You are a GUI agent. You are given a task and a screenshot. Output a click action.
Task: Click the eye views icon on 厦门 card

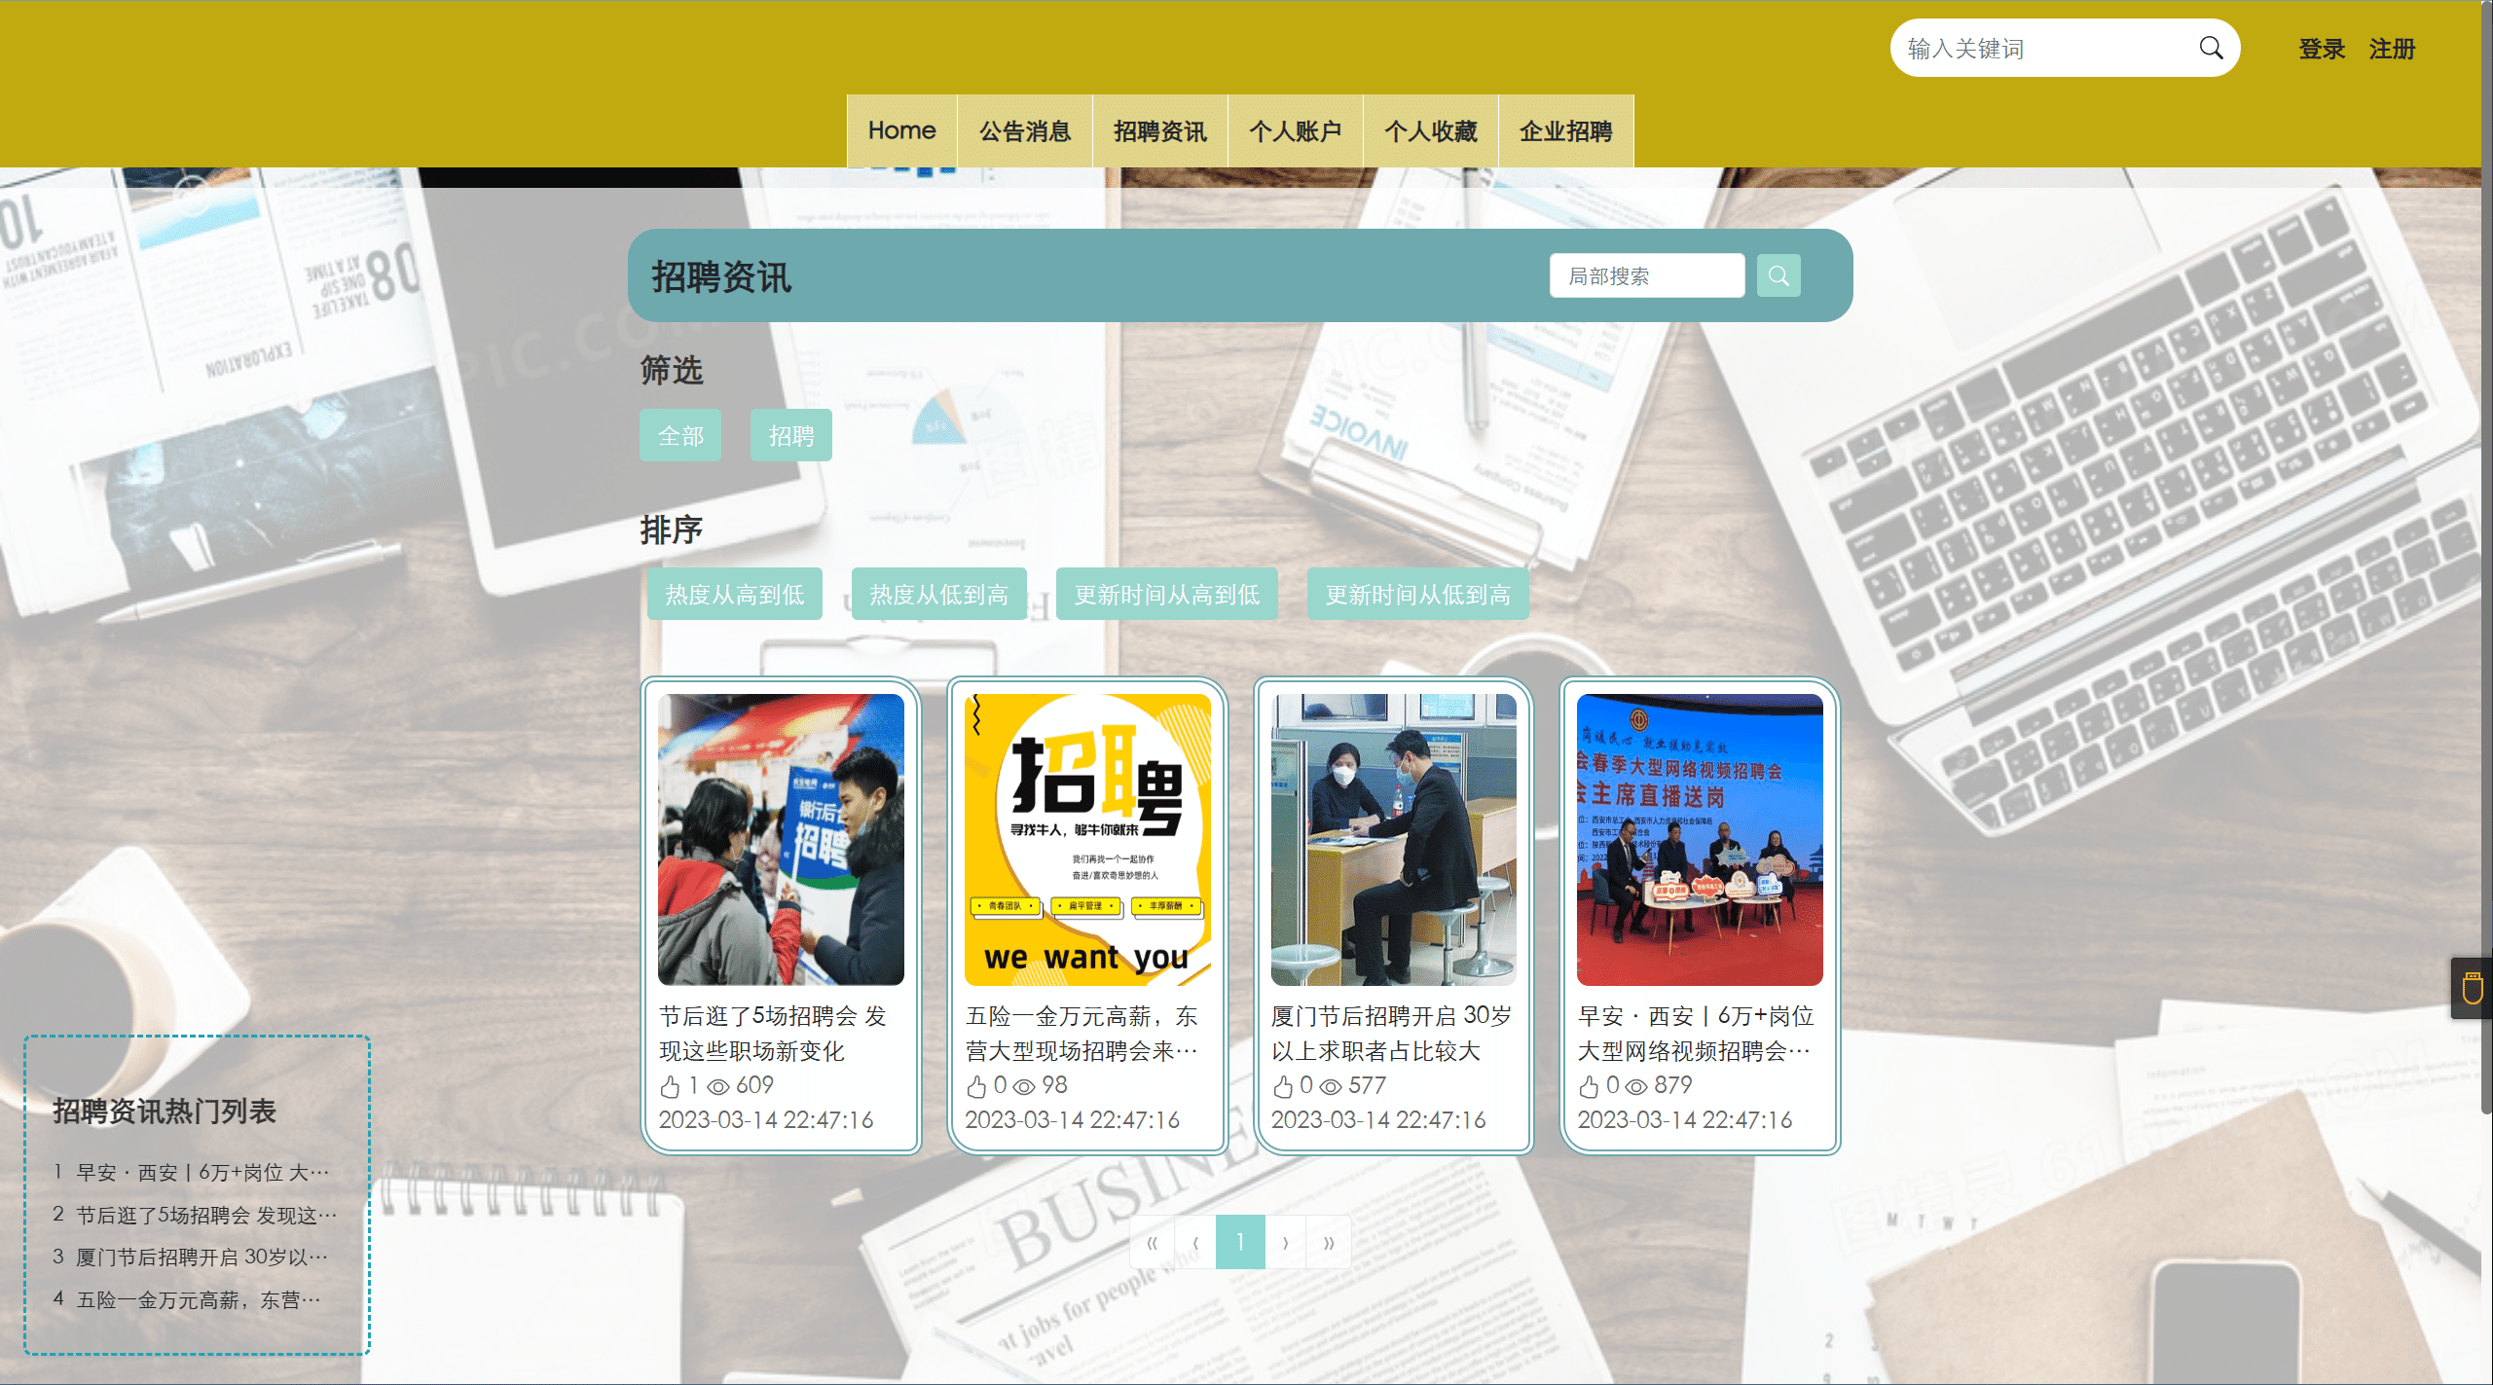[x=1331, y=1086]
